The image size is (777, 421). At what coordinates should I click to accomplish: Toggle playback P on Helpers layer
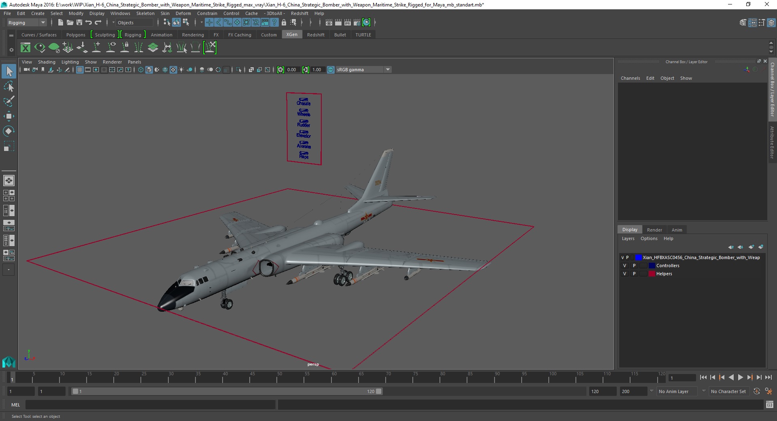pyautogui.click(x=634, y=274)
